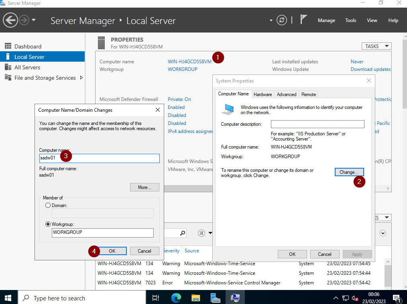Switch to the Remote tab
The height and width of the screenshot is (304, 407).
tap(309, 95)
